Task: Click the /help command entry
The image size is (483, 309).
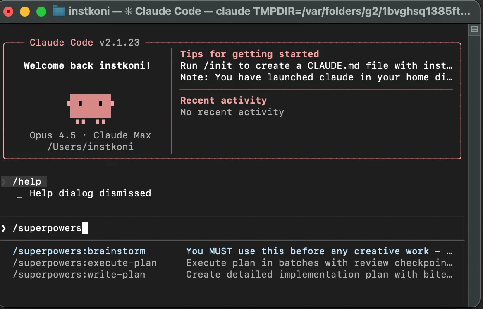Action: pos(27,181)
